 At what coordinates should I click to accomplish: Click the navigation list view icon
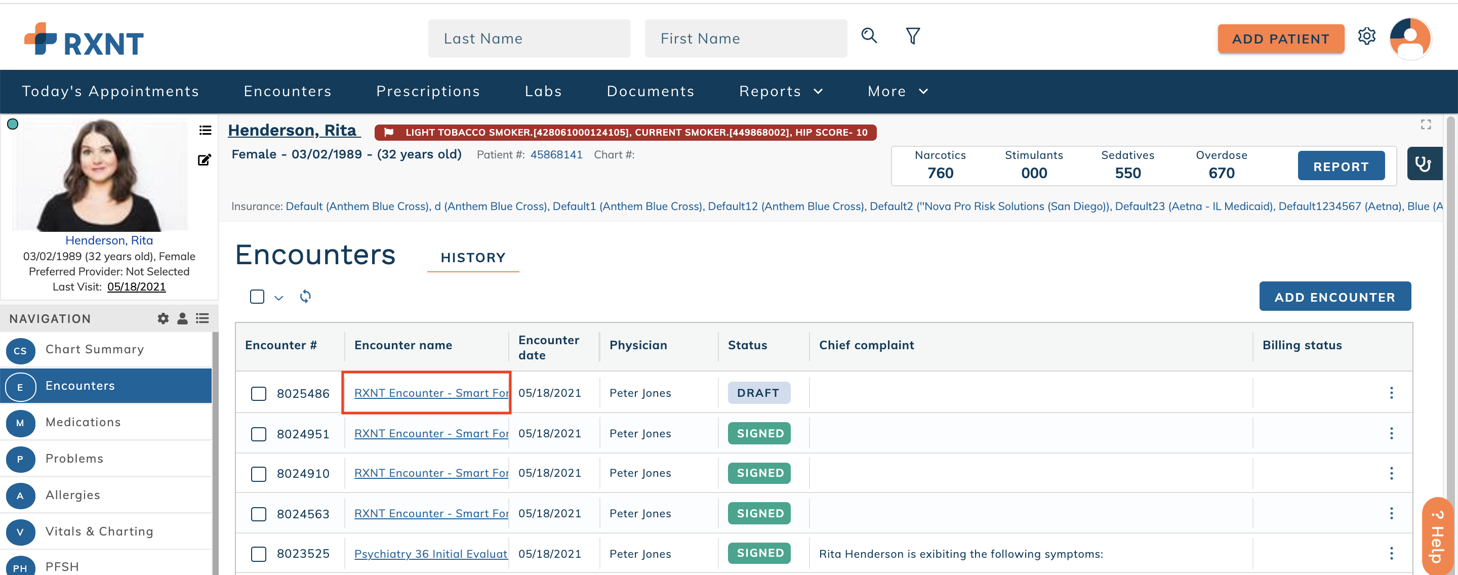point(202,318)
